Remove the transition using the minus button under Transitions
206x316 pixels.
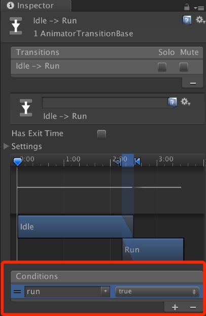click(x=193, y=83)
